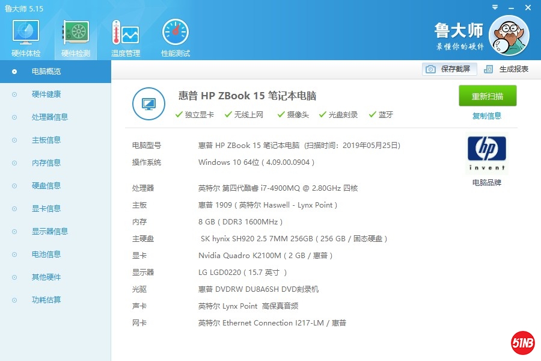Open 功耗估算 power estimation page
The height and width of the screenshot is (361, 541).
pos(46,300)
